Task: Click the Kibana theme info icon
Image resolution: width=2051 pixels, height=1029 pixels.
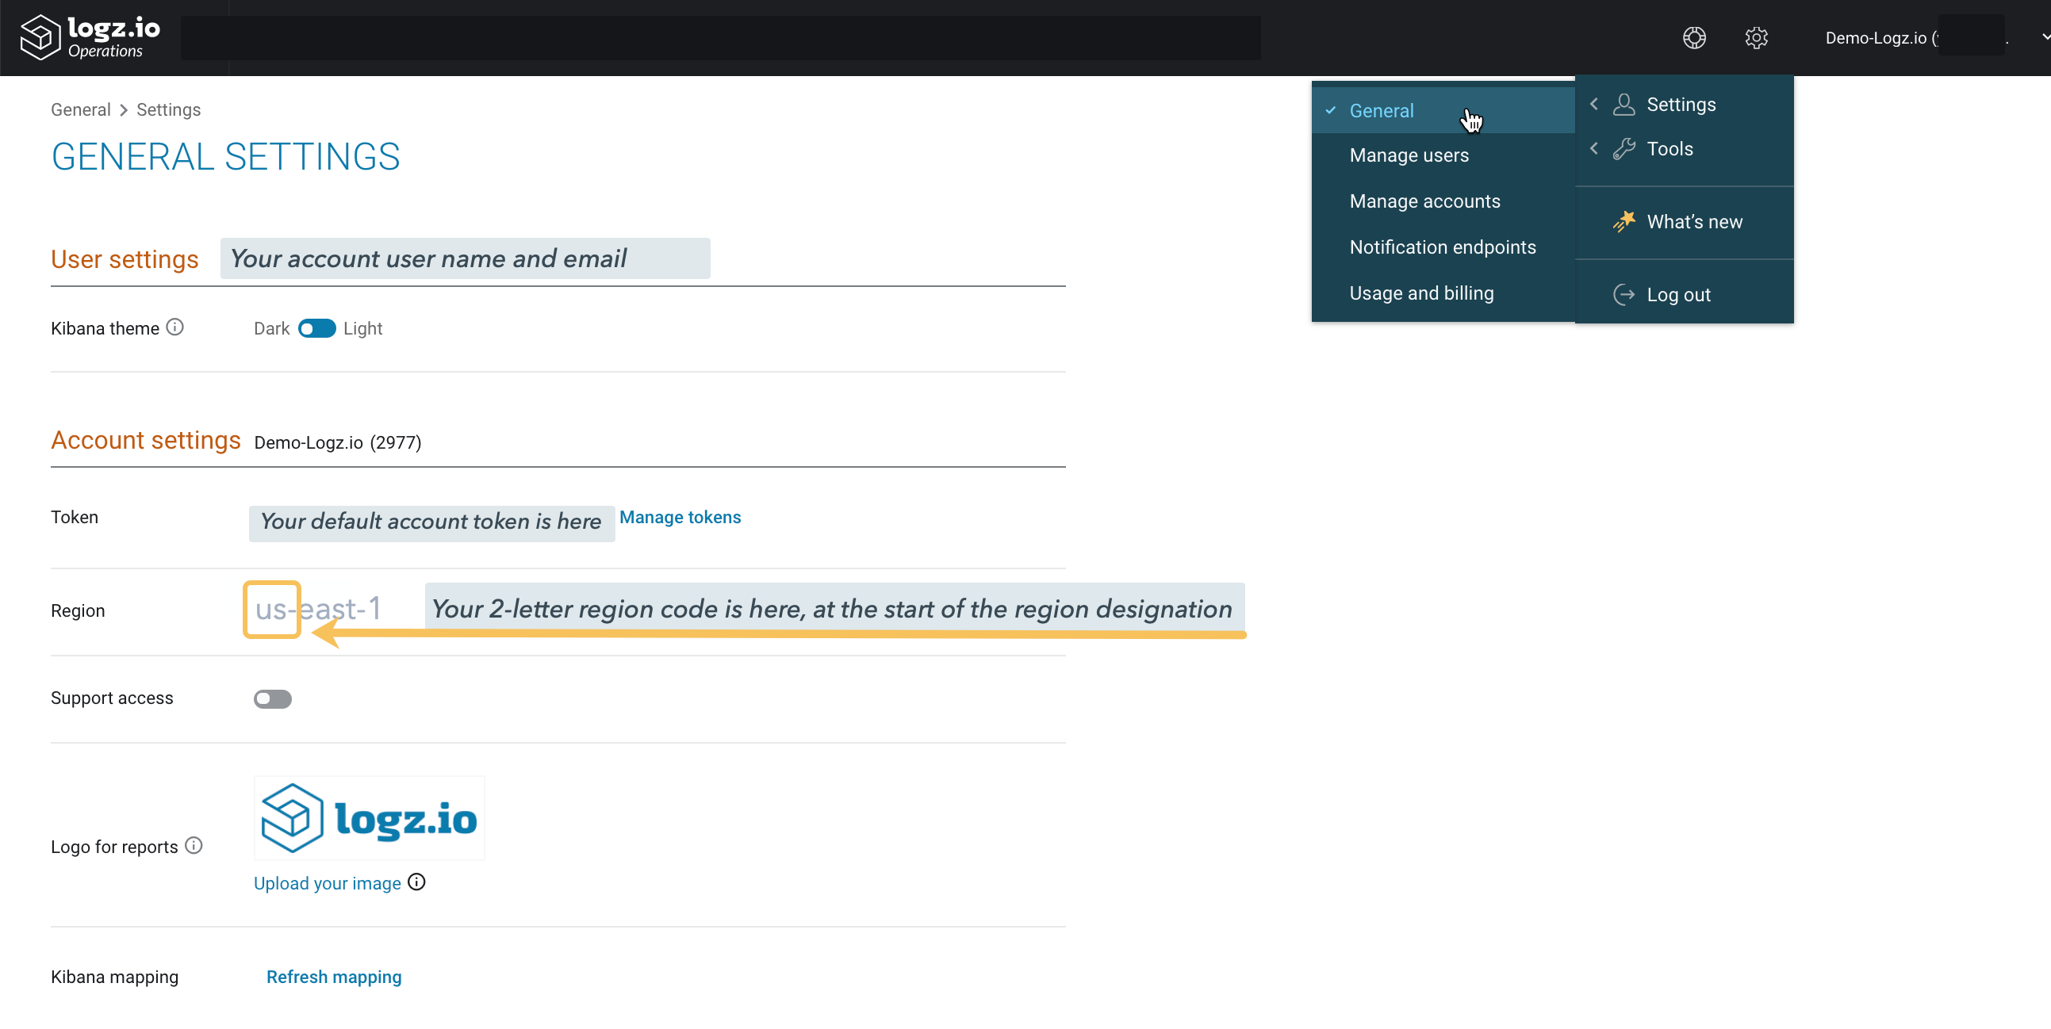Action: point(175,327)
